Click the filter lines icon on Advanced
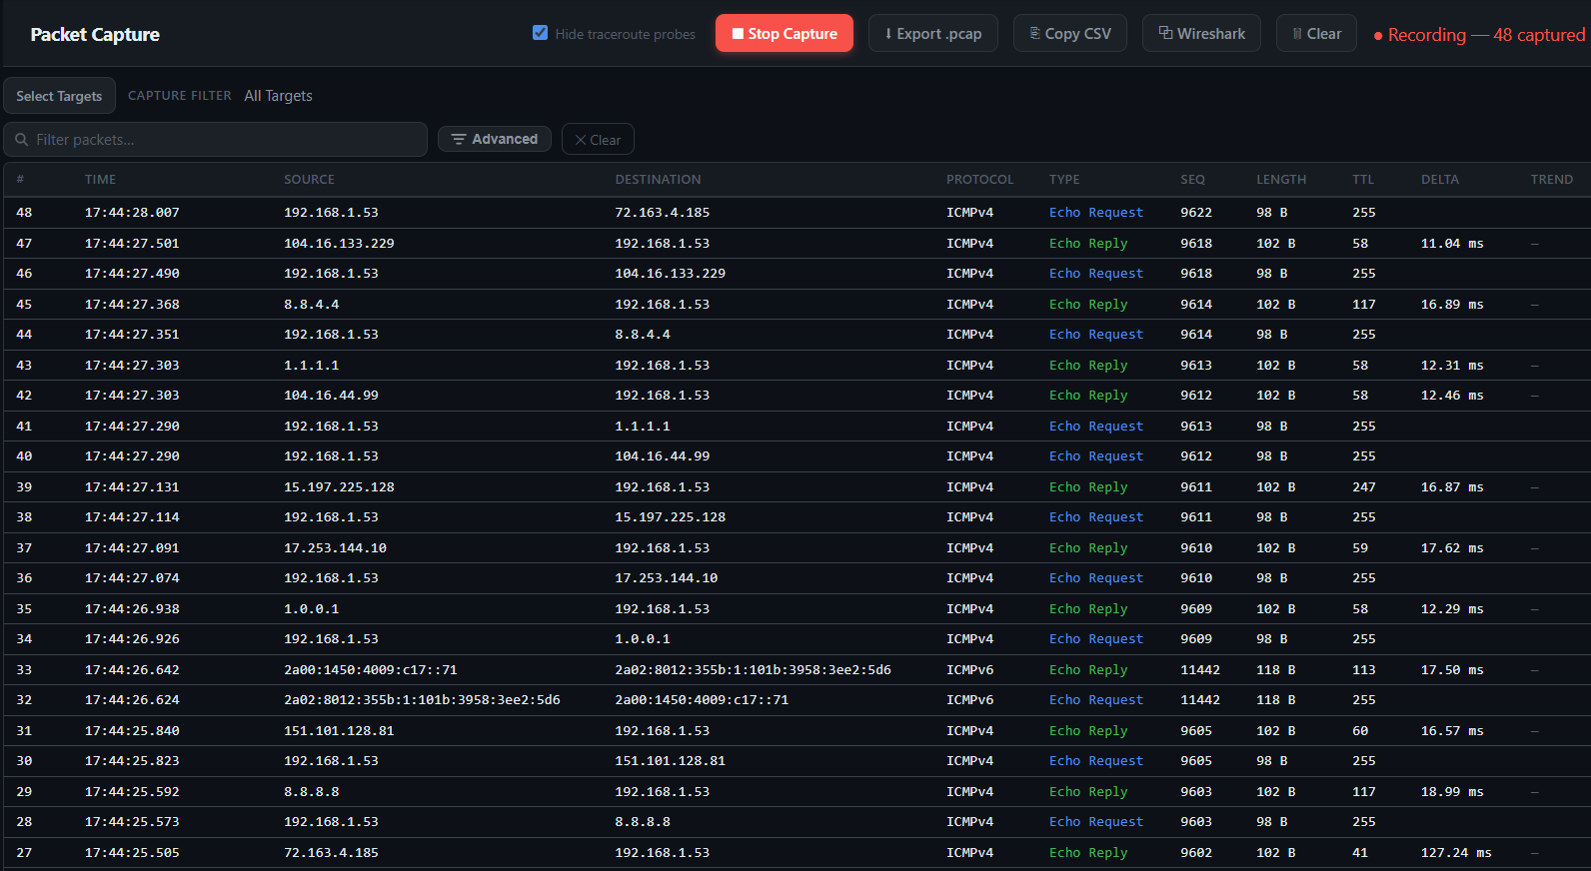The height and width of the screenshot is (871, 1591). (459, 139)
